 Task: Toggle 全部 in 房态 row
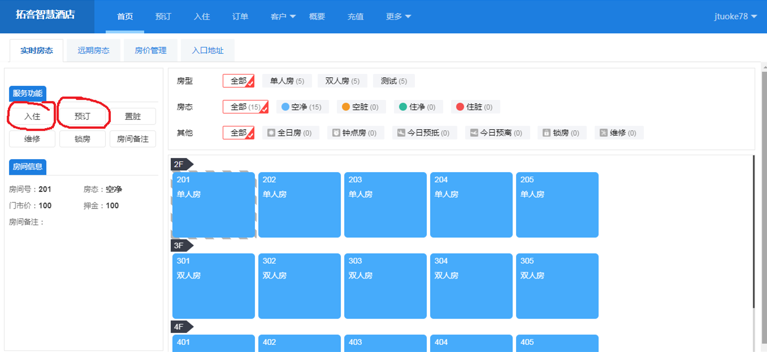click(245, 107)
